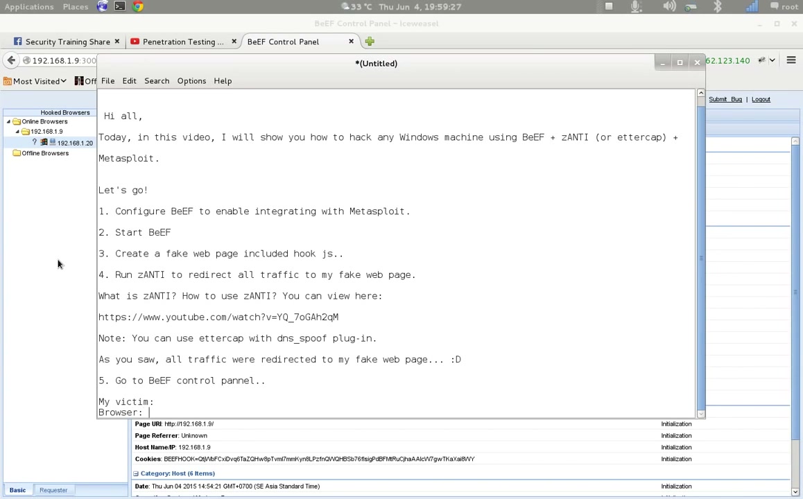Click the Offline Browsers folder icon
Viewport: 803px width, 499px height.
coord(17,153)
